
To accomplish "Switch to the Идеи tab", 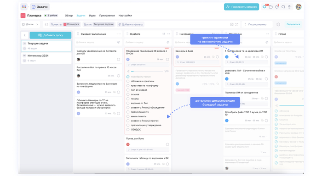I will [92, 16].
